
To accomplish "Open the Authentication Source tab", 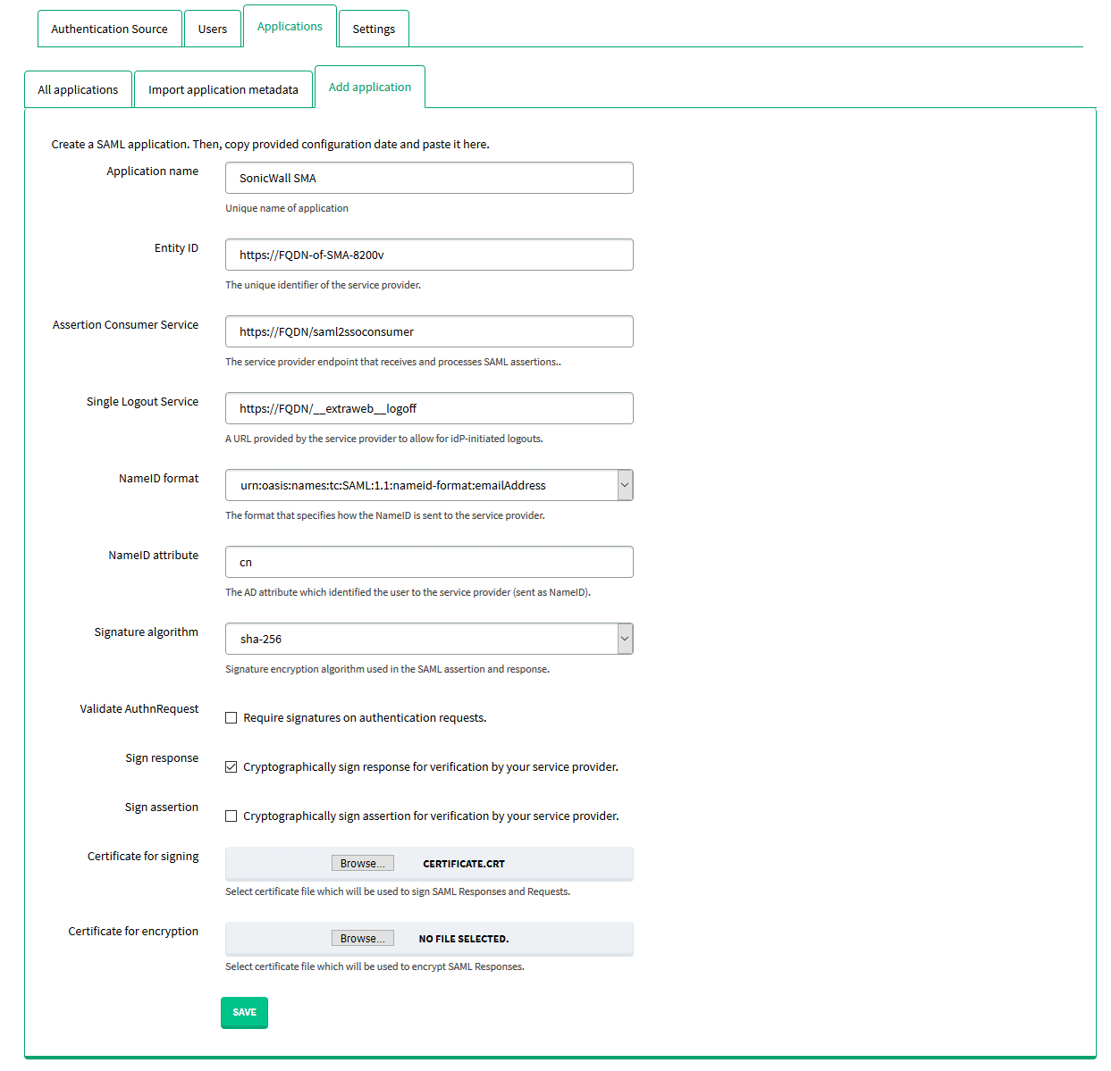I will [x=109, y=29].
